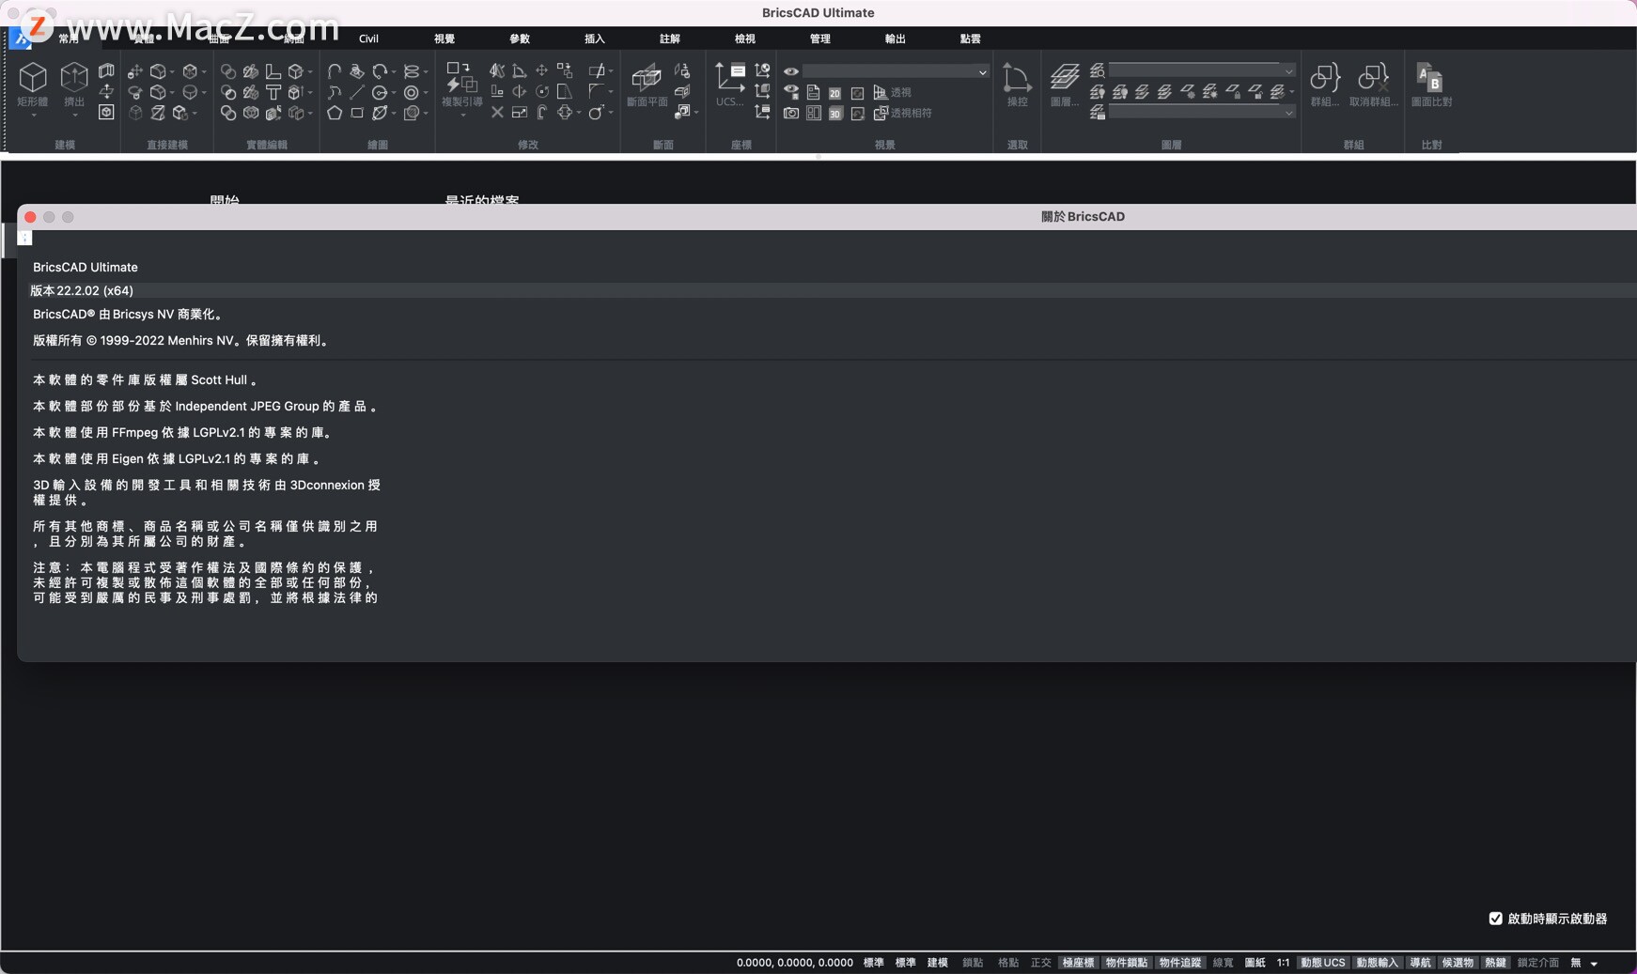Viewport: 1637px width, 974px height.
Task: Click the 斷面平面 section plane tool
Action: click(647, 84)
